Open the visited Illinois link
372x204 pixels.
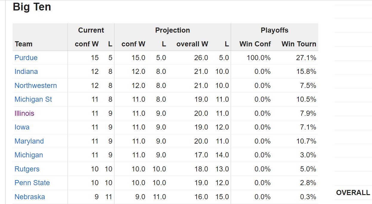(24, 113)
